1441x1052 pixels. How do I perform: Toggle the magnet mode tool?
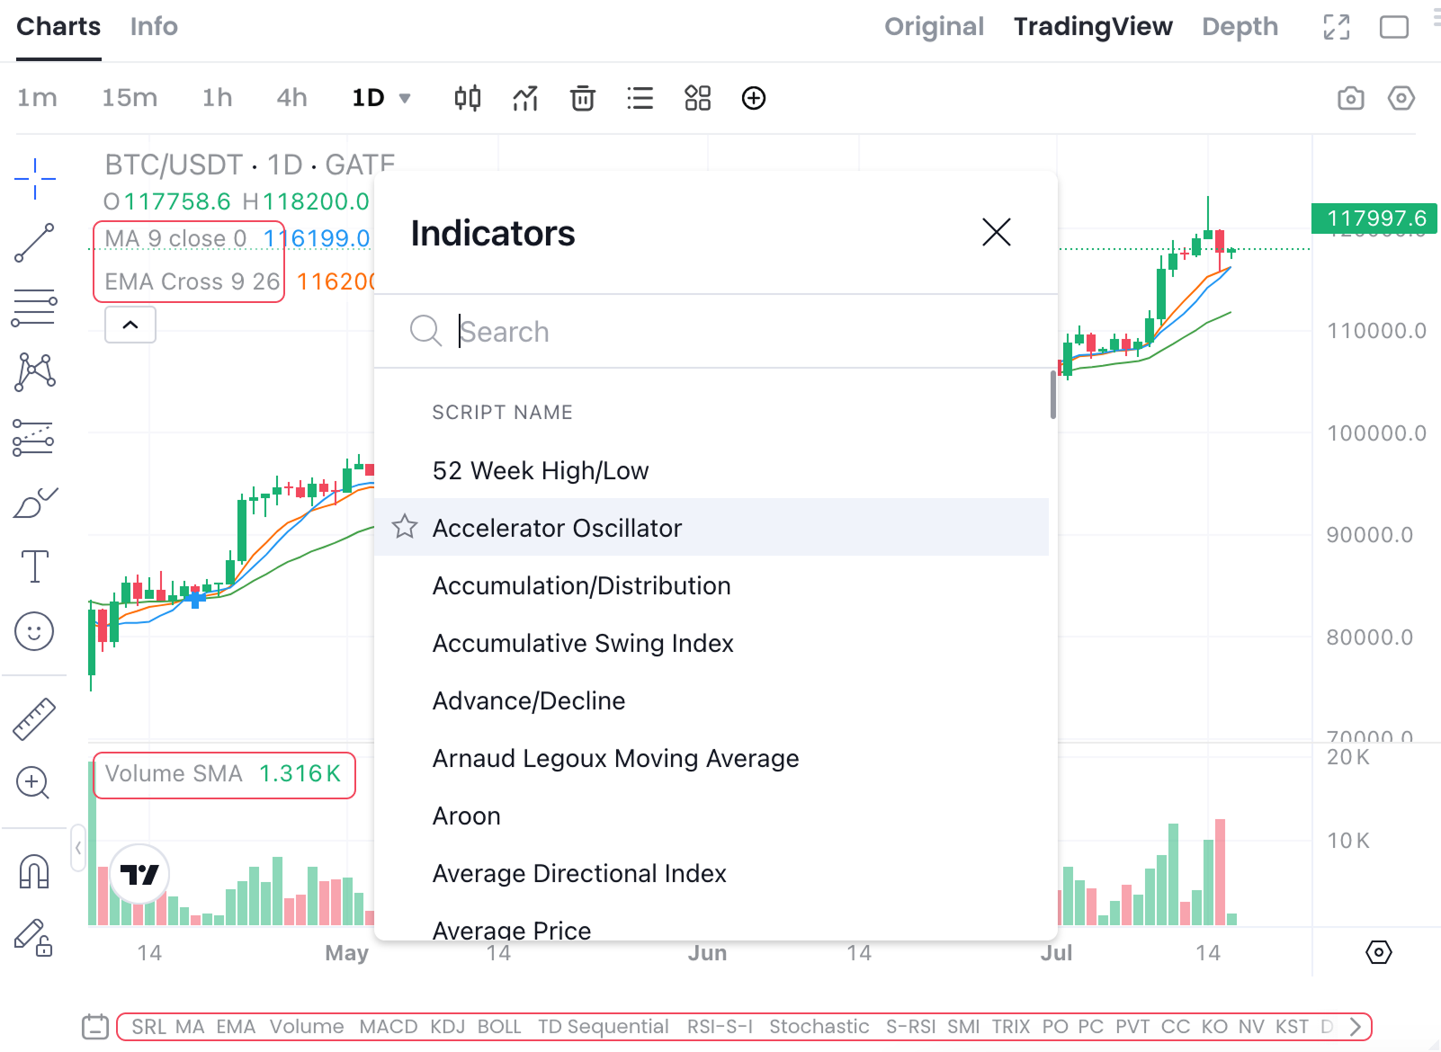[34, 871]
